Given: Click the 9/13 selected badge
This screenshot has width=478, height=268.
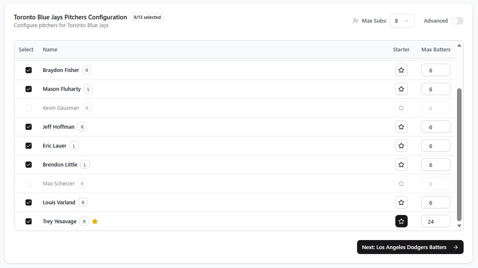Looking at the screenshot, I should pyautogui.click(x=147, y=17).
